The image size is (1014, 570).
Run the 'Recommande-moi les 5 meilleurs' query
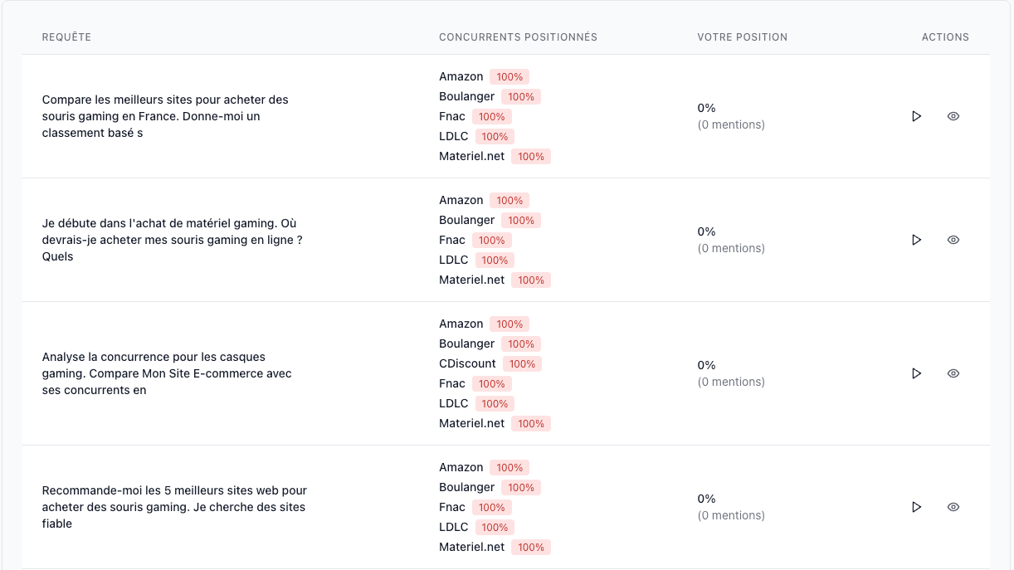click(916, 507)
